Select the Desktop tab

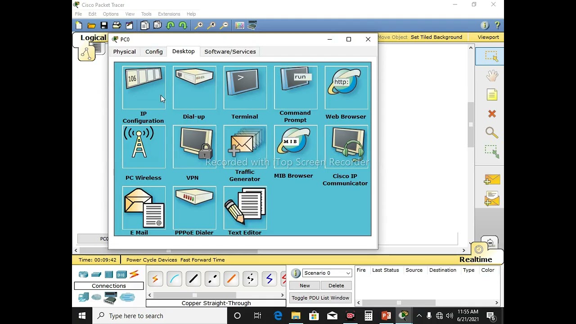[x=184, y=51]
